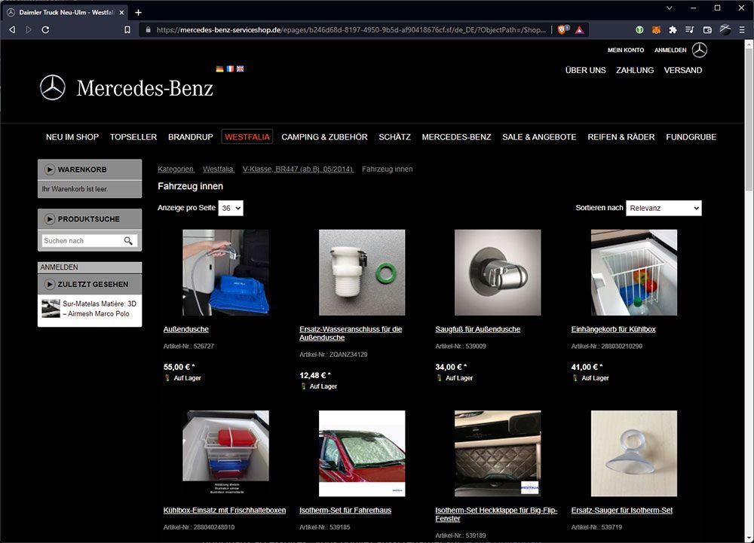Bookmark this page with the bookmark icon
This screenshot has width=754, height=543.
[x=127, y=30]
